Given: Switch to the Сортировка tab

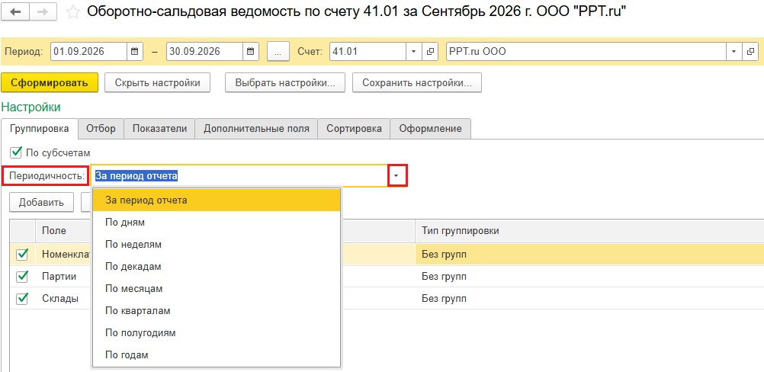Looking at the screenshot, I should 354,129.
